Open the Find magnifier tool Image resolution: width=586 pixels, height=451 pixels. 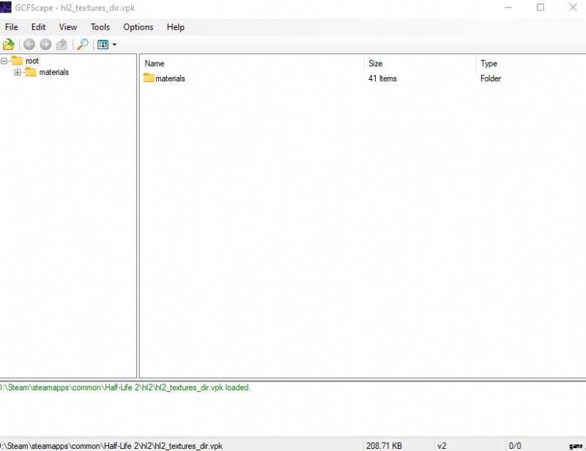82,45
